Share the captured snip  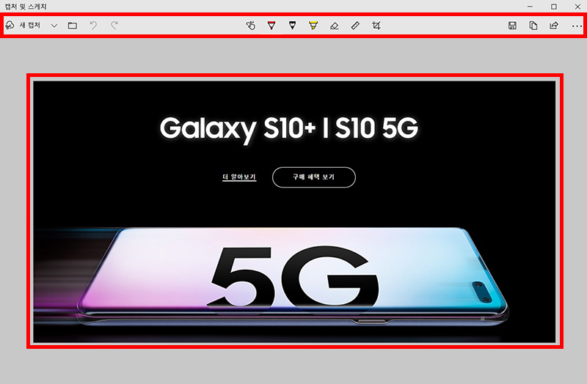(x=554, y=26)
